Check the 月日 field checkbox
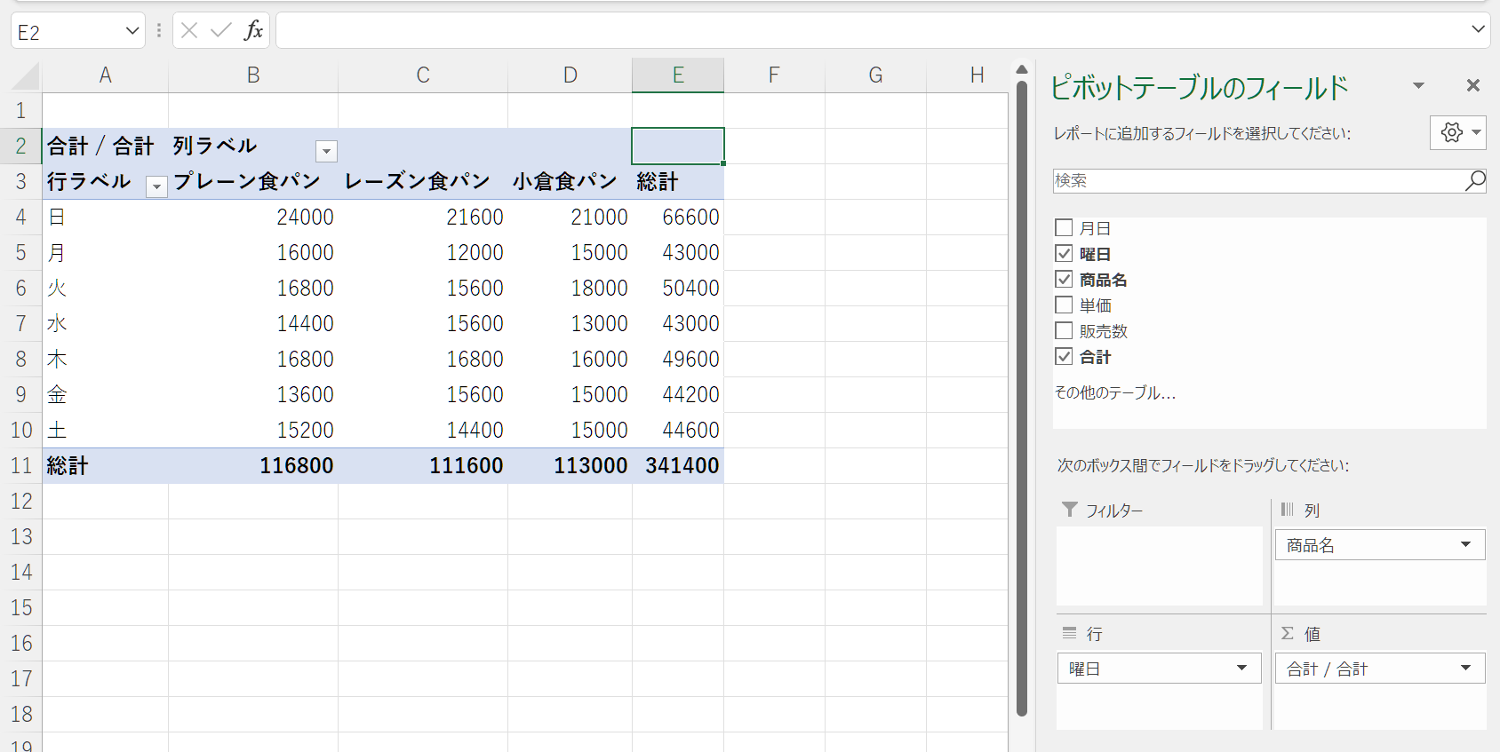Screen dimensions: 1500x752 click(1064, 228)
